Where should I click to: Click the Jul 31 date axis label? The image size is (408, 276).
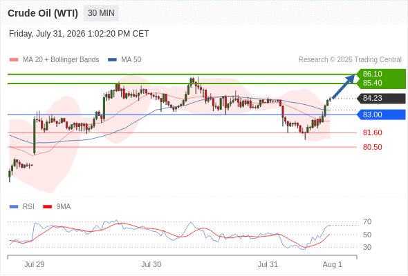point(268,264)
